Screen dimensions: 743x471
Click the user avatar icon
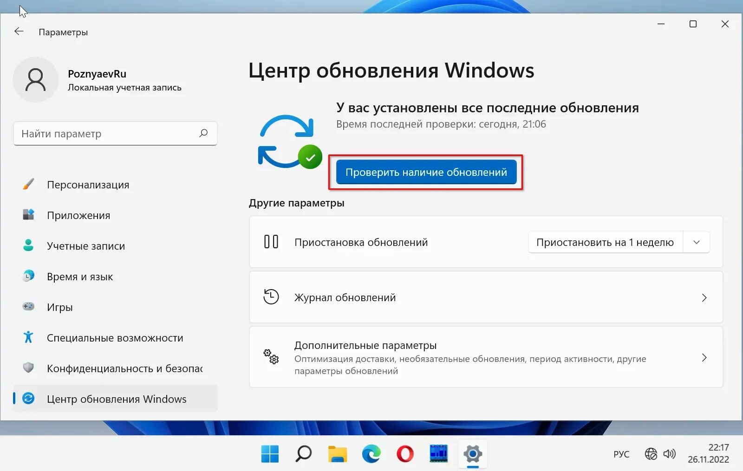pyautogui.click(x=35, y=80)
